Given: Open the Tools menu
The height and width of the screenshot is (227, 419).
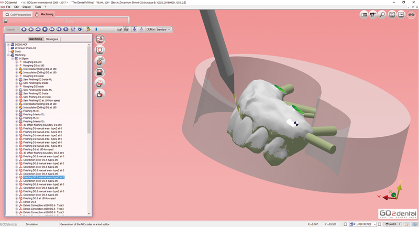Looking at the screenshot, I should pos(38,7).
